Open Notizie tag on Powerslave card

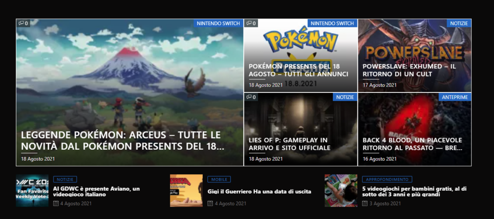click(x=459, y=23)
